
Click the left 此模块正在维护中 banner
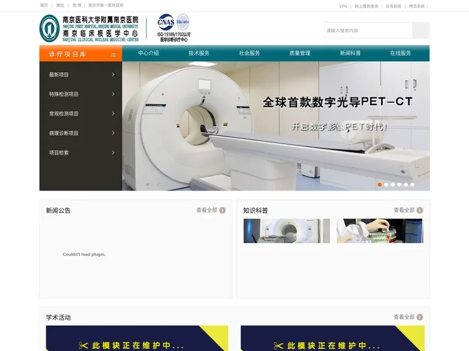point(137,338)
